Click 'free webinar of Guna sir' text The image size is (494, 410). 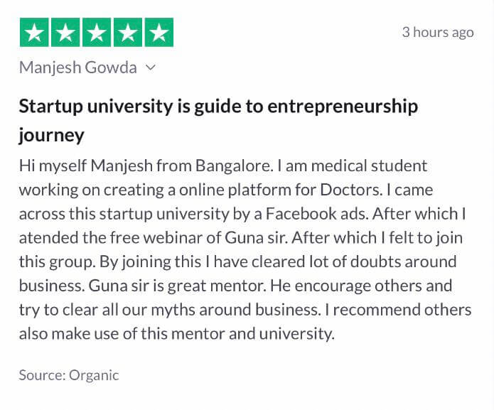(198, 237)
